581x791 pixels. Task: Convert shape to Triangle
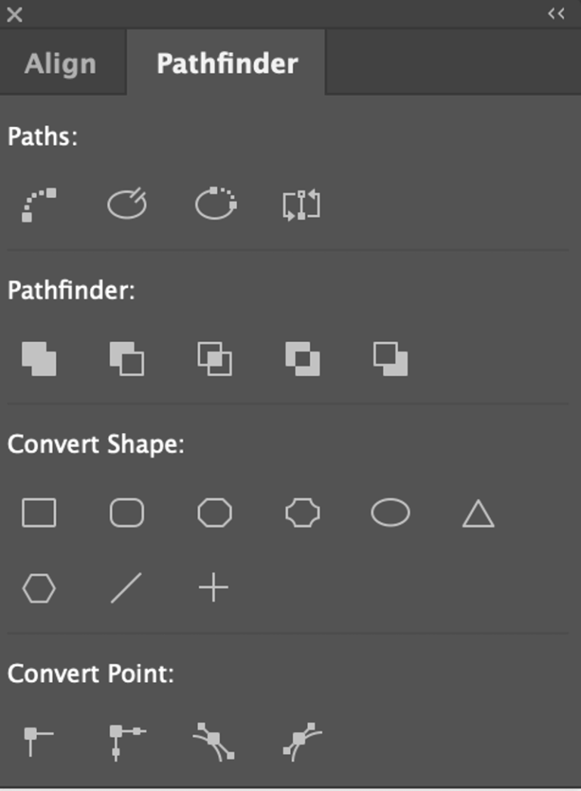[x=477, y=512]
